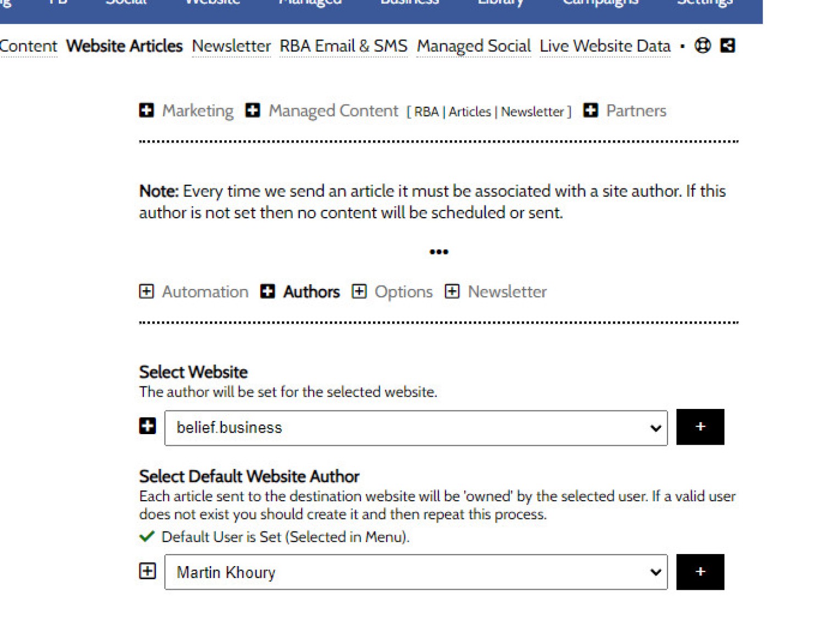The image size is (824, 632).
Task: Click plus icon left of belief.business dropdown
Action: click(147, 426)
